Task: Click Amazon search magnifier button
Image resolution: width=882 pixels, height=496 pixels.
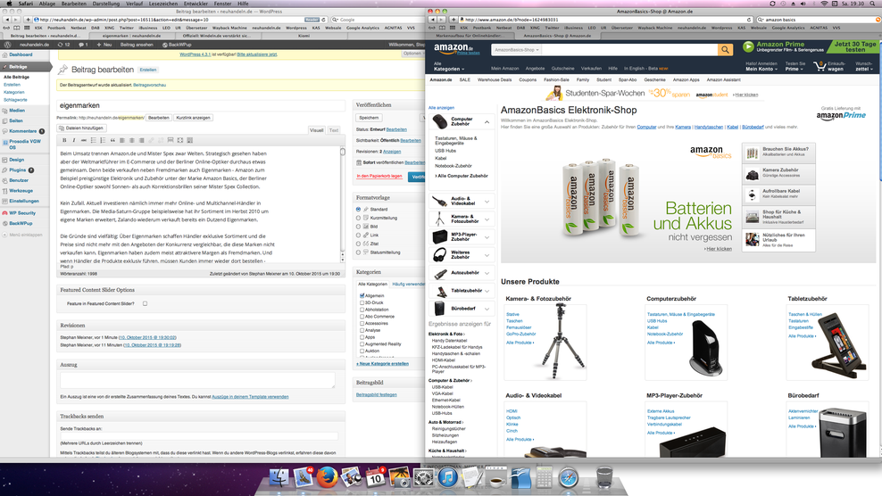Action: tap(725, 49)
